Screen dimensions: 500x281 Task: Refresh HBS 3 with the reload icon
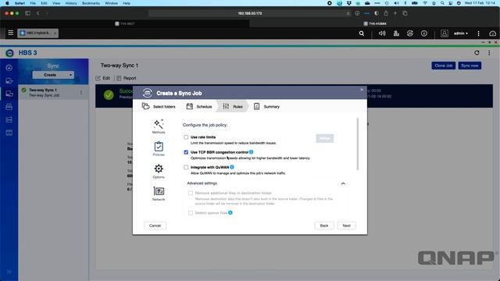click(x=477, y=52)
